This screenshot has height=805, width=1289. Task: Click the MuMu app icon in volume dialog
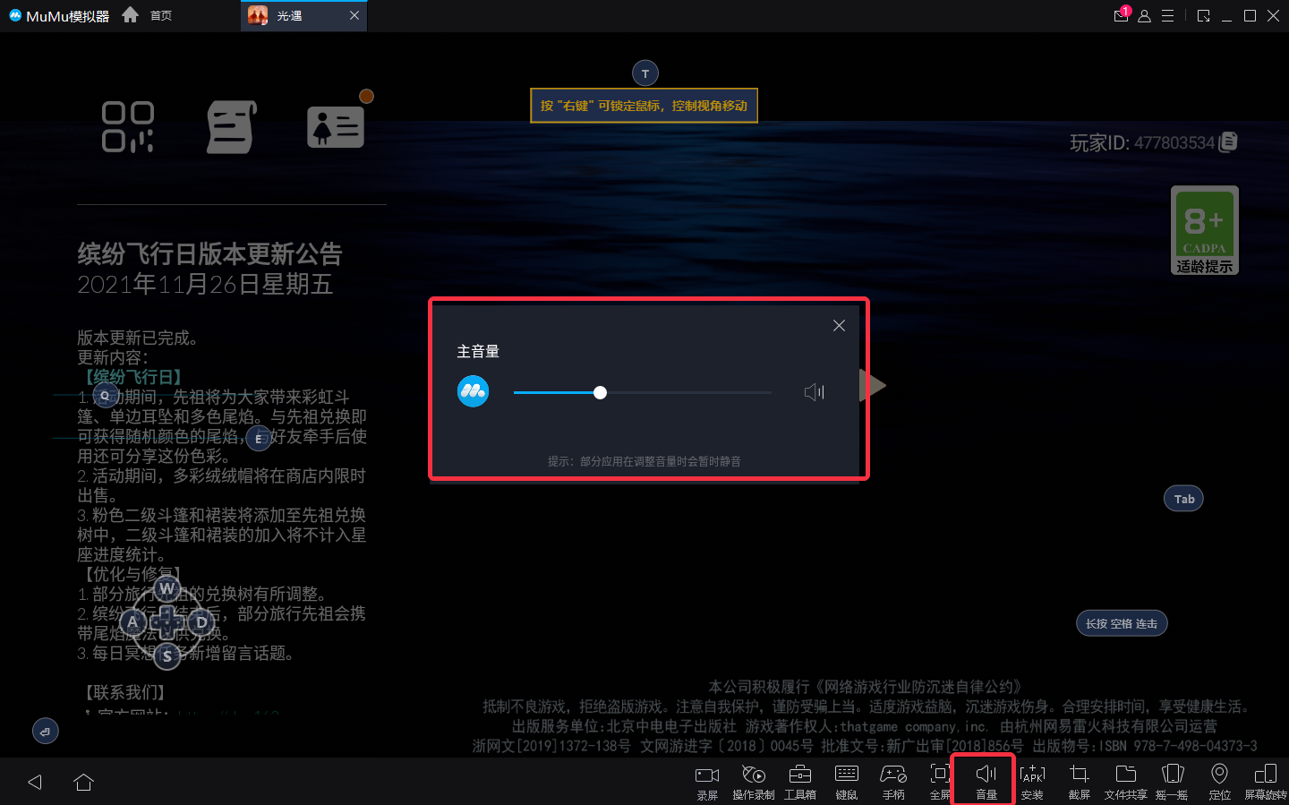pos(474,391)
